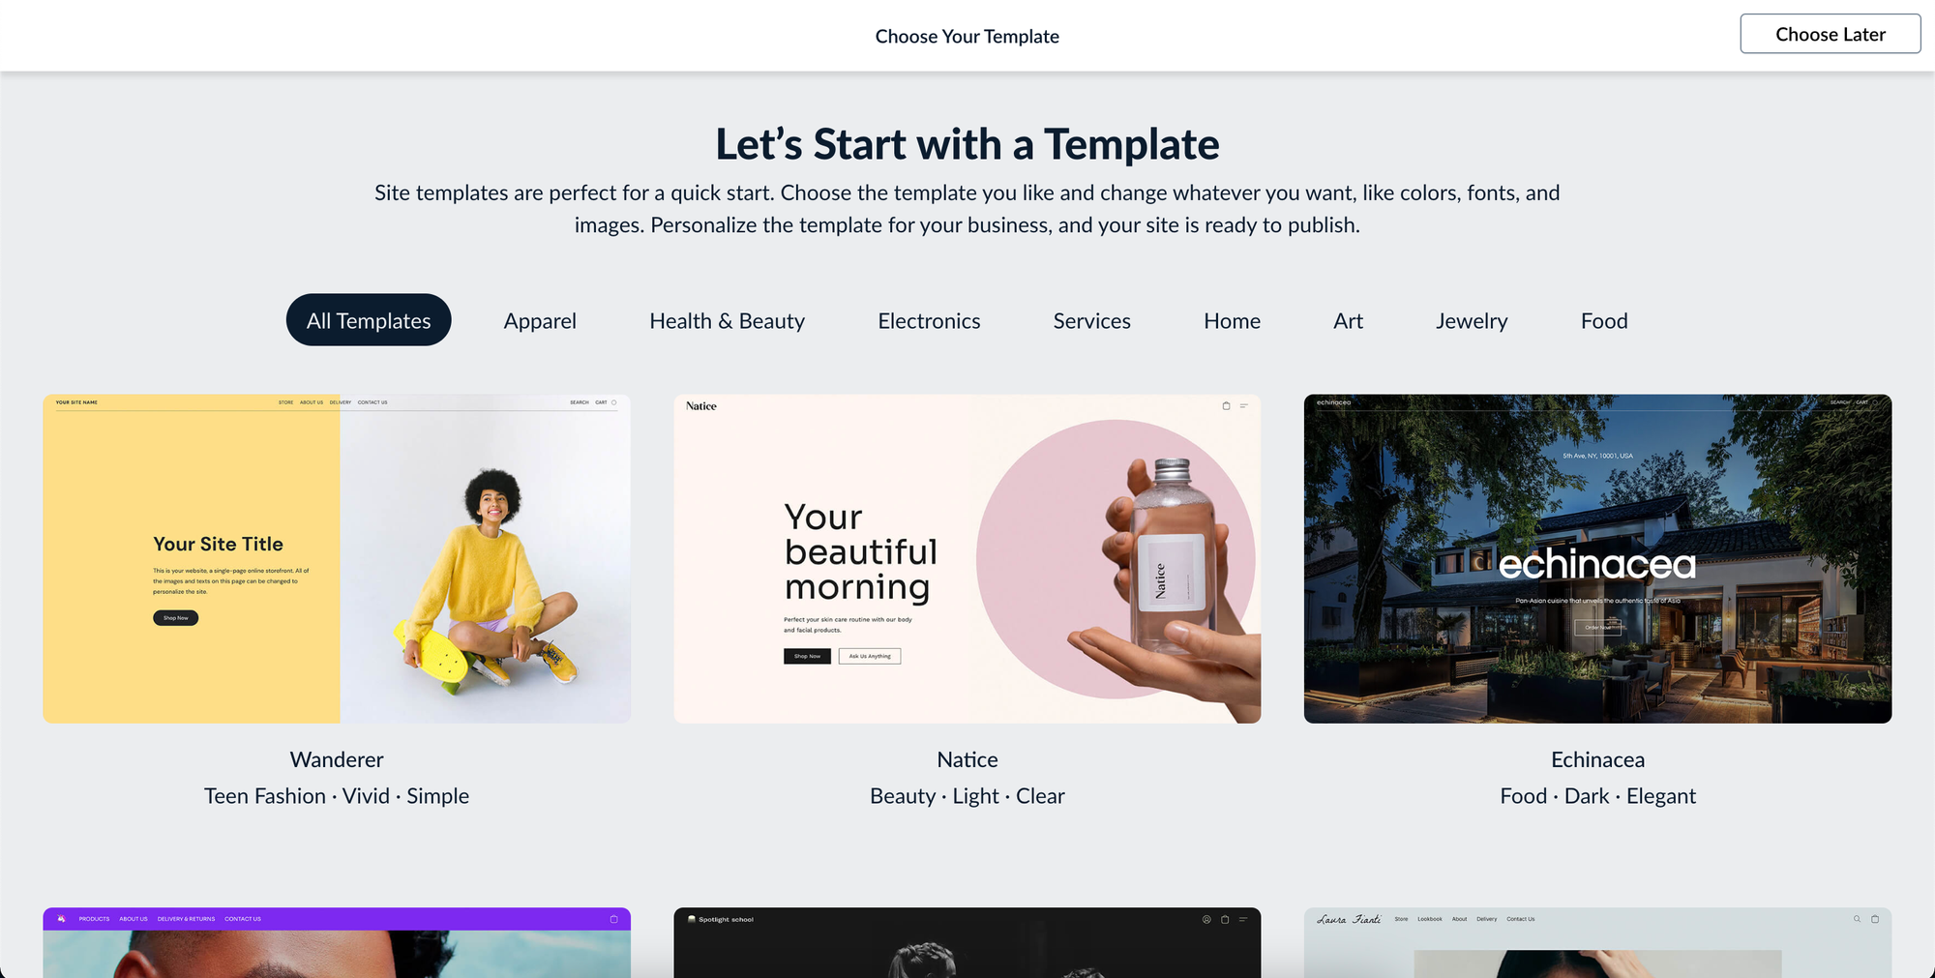Screen dimensions: 1935x978
Task: Click the cart icon in Natice preview
Action: click(x=1226, y=406)
